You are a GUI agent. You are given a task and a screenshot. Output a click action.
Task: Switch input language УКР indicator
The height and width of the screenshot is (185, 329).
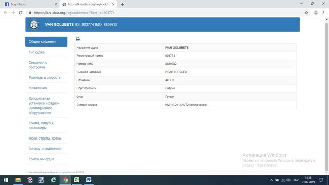coord(296,180)
